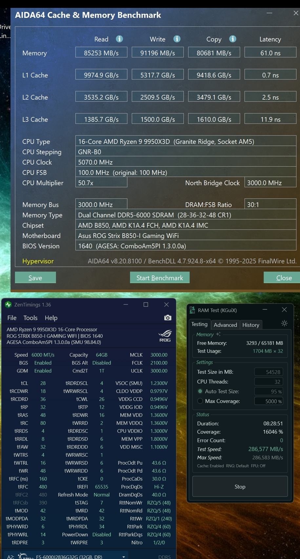The image size is (300, 559).
Task: Minimize the RAM Test window
Action: (265, 309)
